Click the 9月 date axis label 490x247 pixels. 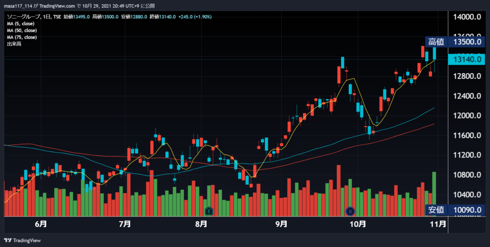coord(281,224)
